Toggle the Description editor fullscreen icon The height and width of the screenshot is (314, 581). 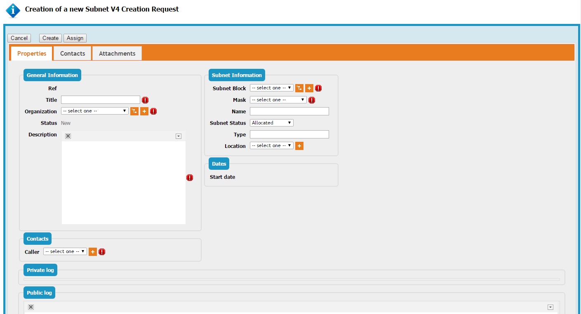point(68,136)
